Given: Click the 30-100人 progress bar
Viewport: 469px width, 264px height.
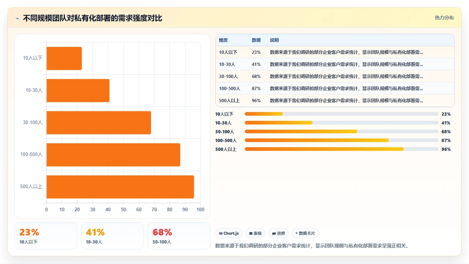Looking at the screenshot, I should click(x=341, y=131).
